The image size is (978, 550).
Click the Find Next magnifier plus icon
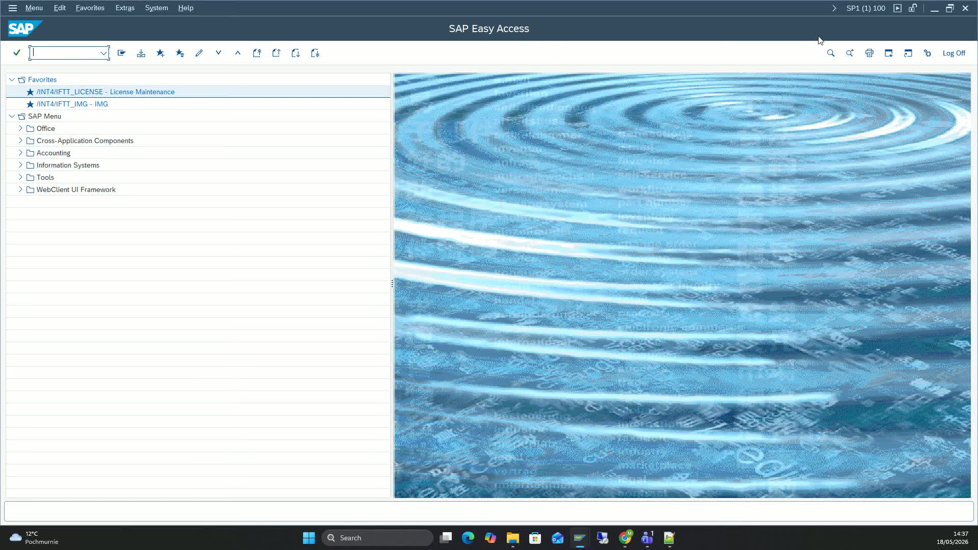tap(850, 53)
